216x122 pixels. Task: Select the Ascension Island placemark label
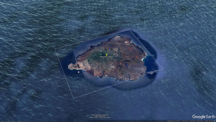106,57
